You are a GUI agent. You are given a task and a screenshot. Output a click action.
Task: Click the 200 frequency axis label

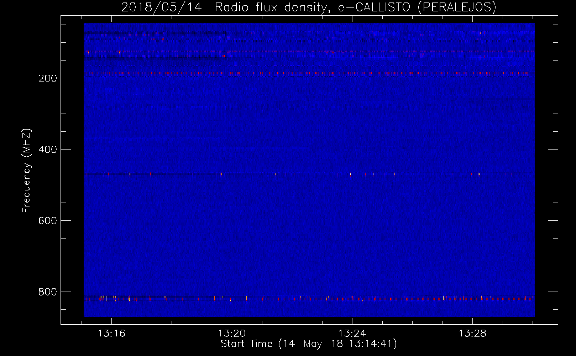coord(47,78)
